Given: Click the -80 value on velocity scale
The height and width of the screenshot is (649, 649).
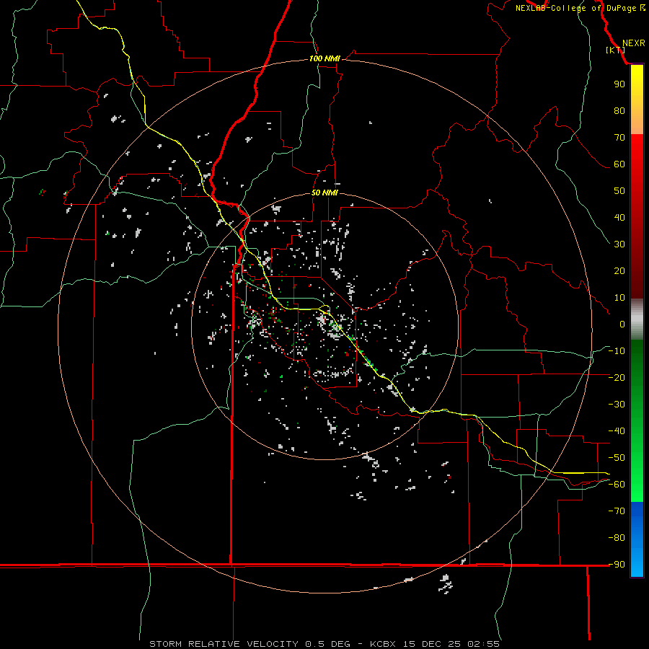Looking at the screenshot, I should click(617, 538).
